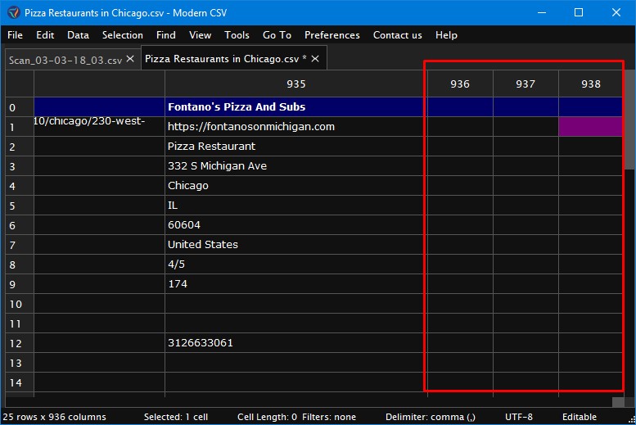
Task: Select row header 13
Action: (20, 363)
